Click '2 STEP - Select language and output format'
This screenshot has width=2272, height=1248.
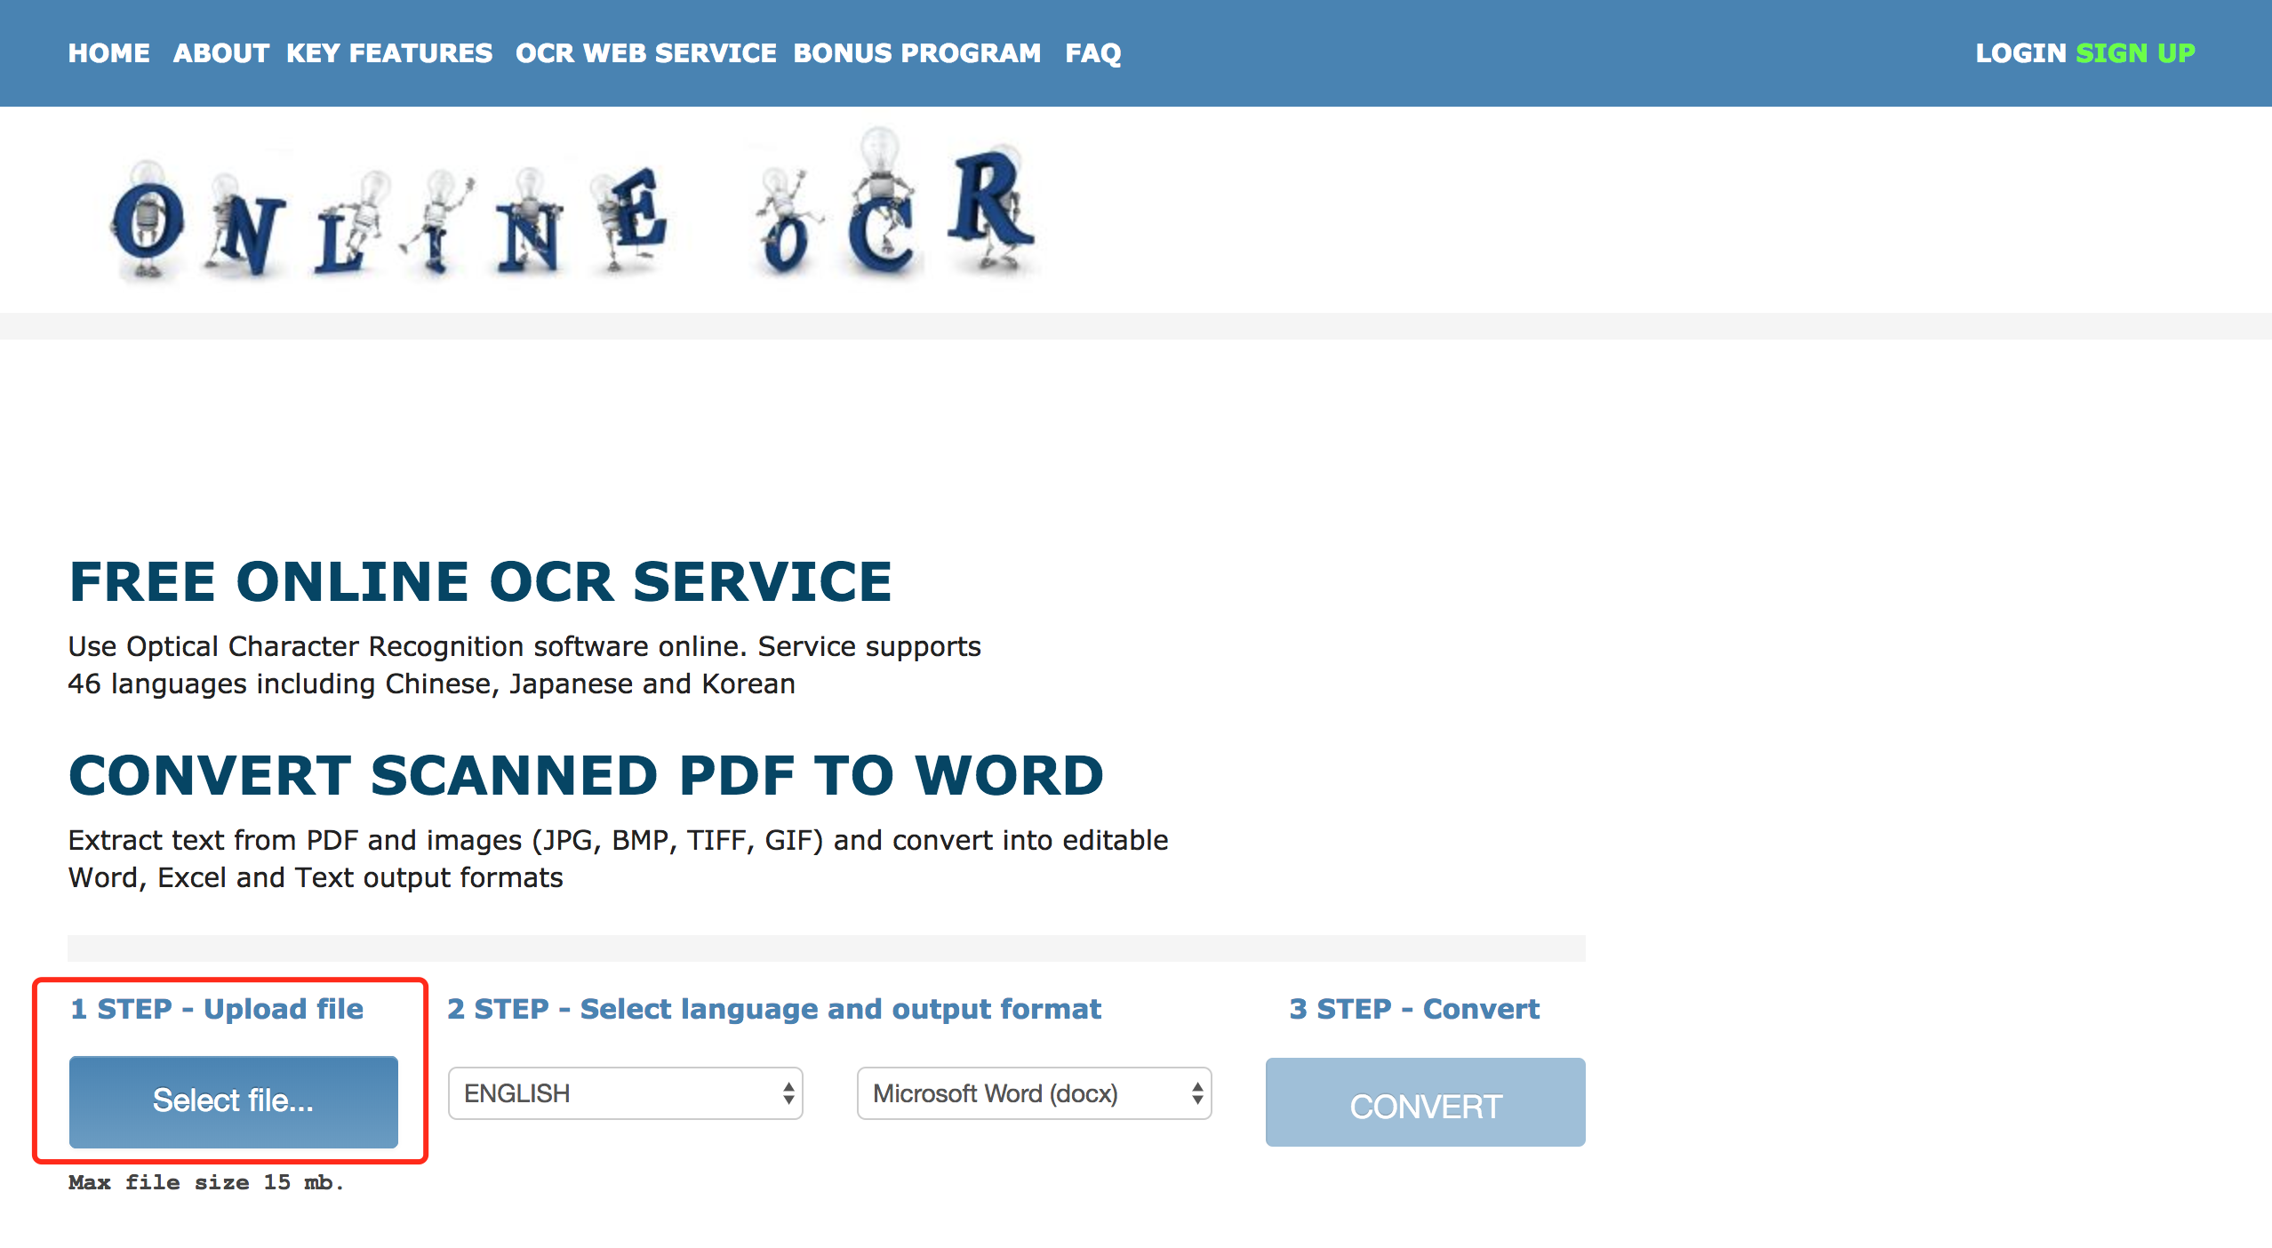pyautogui.click(x=774, y=1009)
